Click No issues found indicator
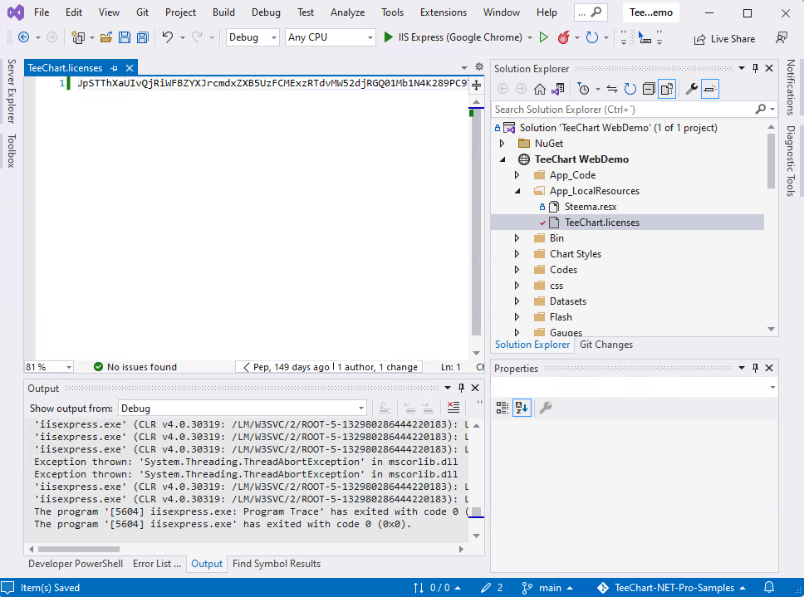The width and height of the screenshot is (804, 597). [x=135, y=367]
